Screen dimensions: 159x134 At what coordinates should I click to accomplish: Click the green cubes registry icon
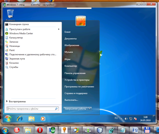coord(112,130)
